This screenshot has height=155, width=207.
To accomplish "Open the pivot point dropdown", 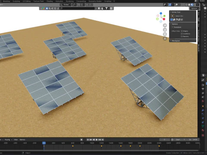I will (75, 5).
